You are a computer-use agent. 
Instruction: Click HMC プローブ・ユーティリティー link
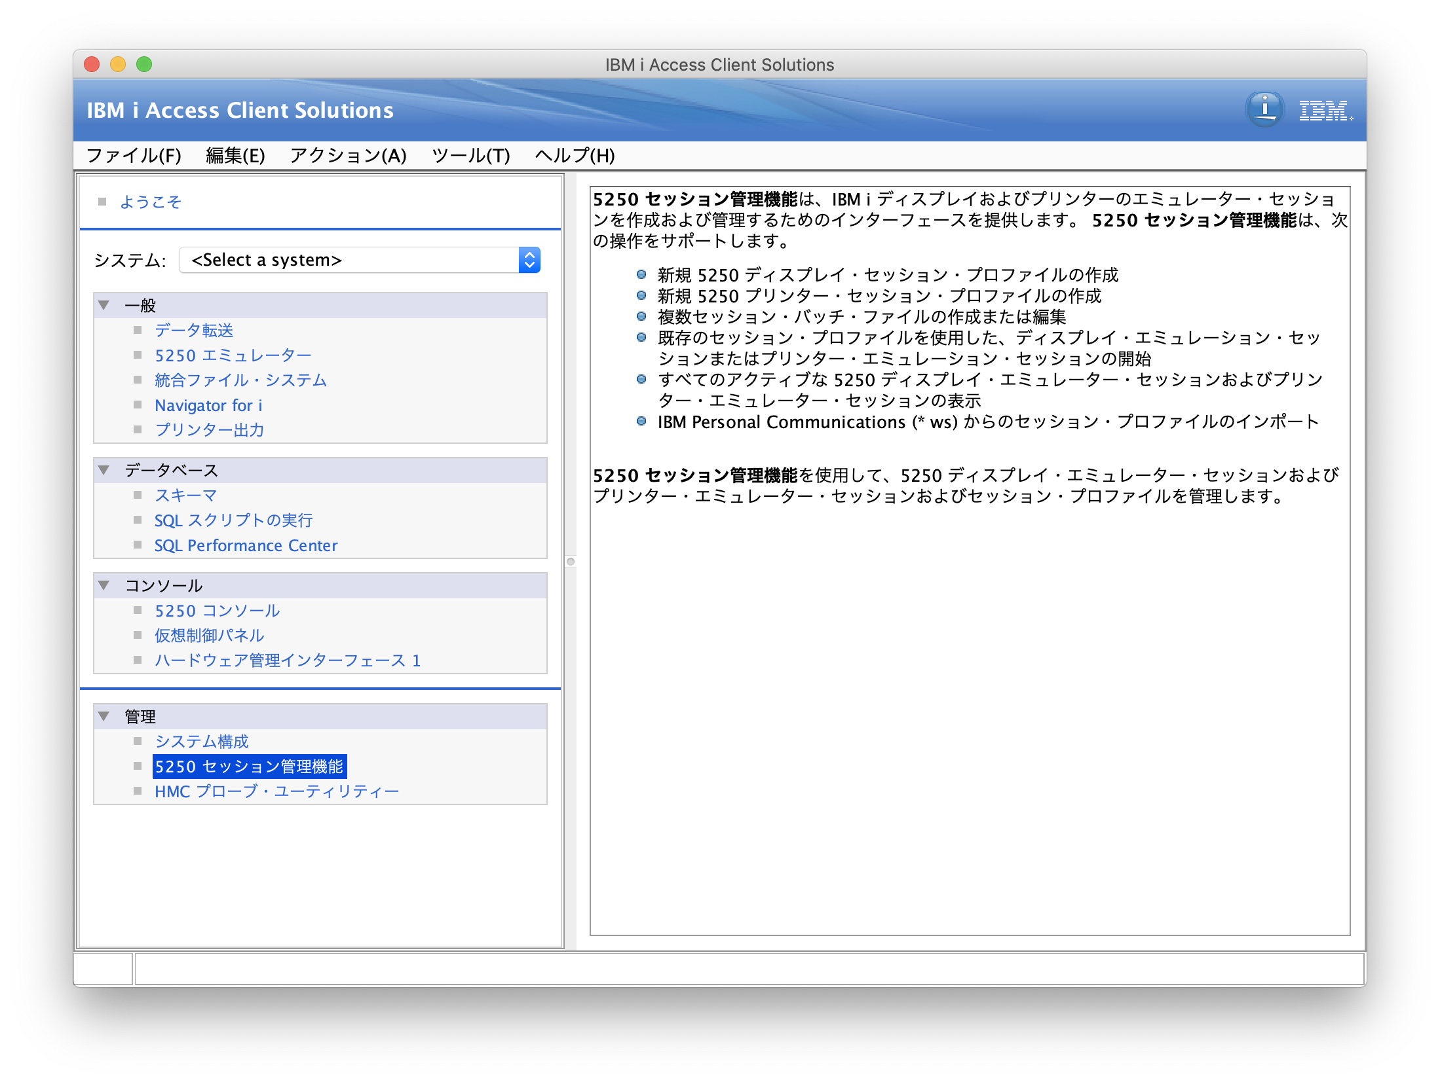(276, 791)
